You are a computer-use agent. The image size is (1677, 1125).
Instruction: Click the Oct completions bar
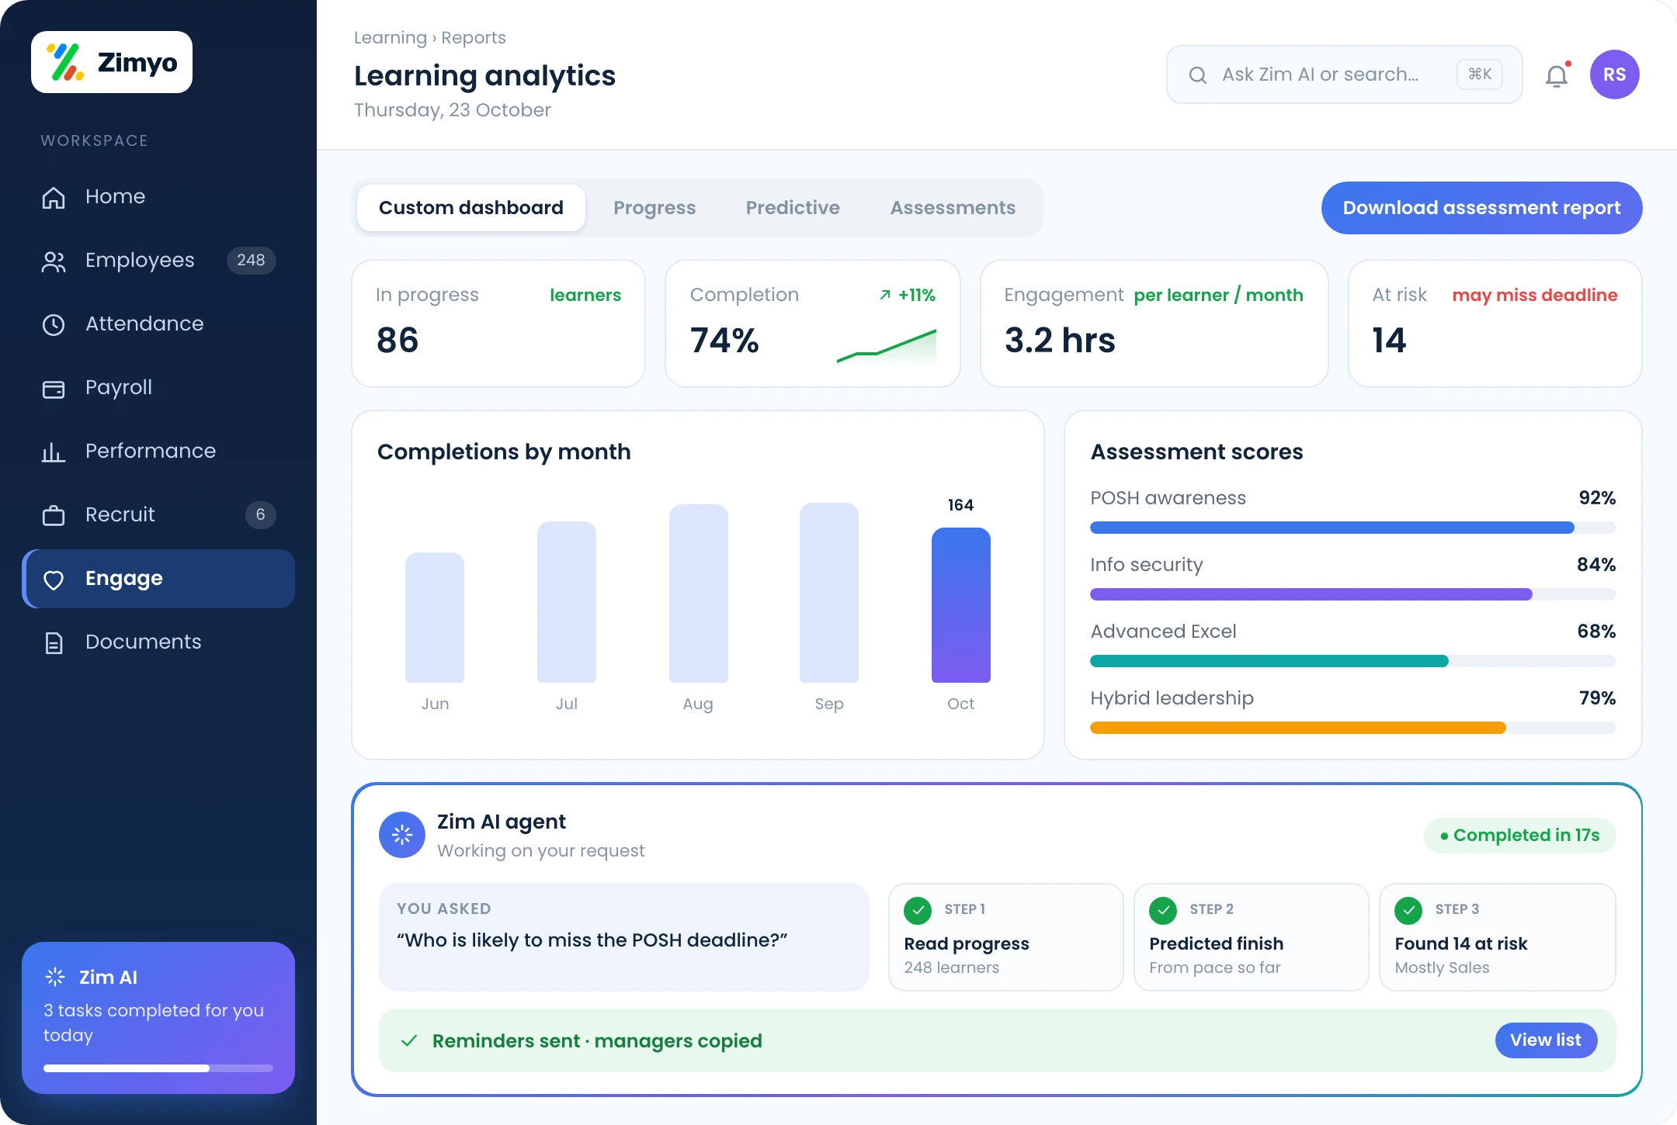click(x=961, y=605)
